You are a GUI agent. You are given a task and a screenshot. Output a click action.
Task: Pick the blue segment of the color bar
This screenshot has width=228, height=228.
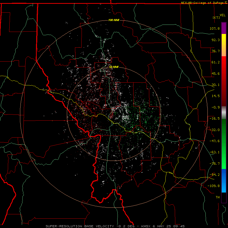tap(224, 181)
